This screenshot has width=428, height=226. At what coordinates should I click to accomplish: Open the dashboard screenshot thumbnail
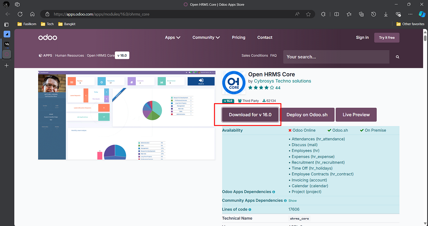(x=127, y=115)
